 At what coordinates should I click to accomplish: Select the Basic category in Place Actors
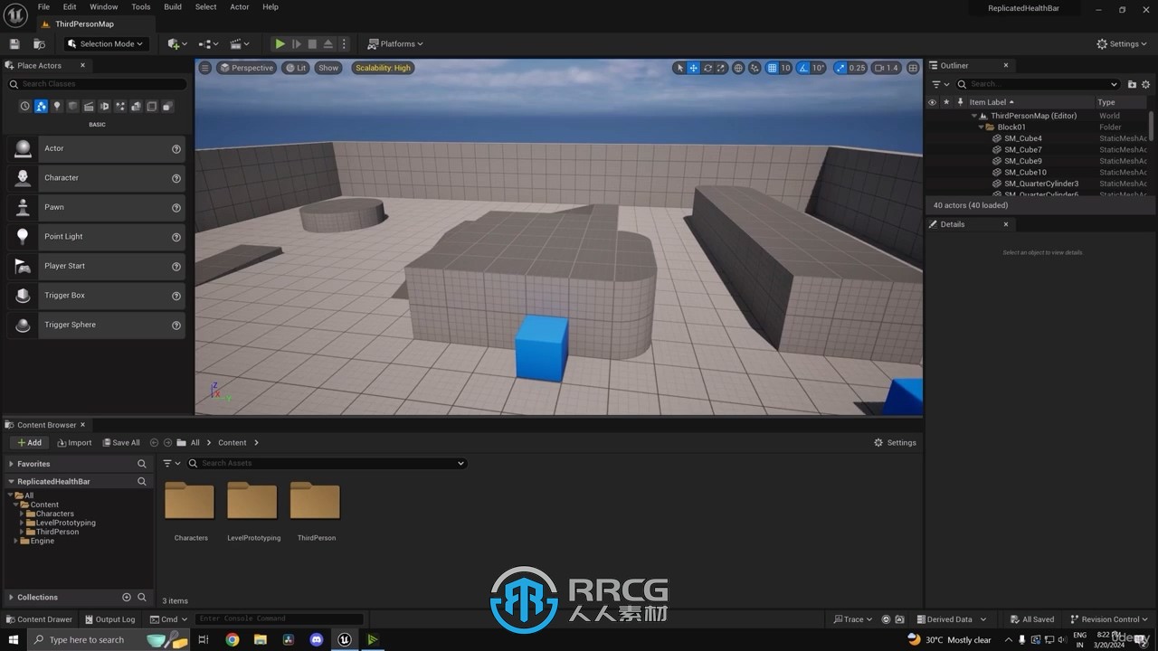41,107
